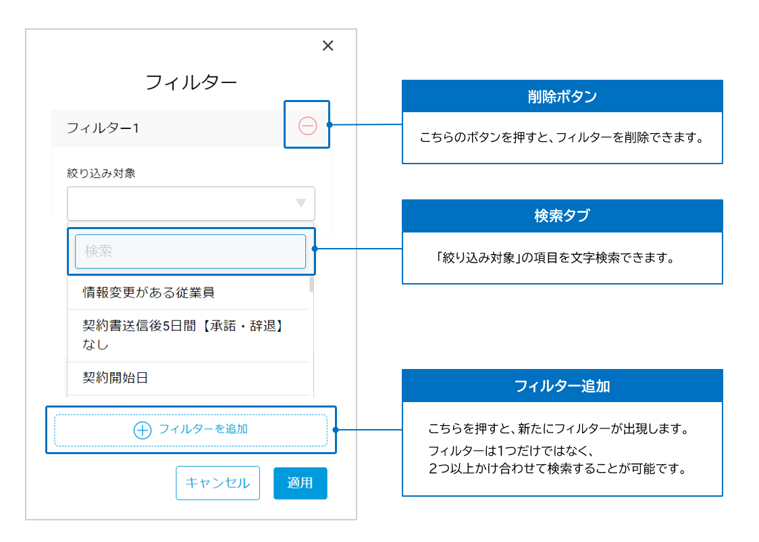Click the フィルター追加 callout heading
This screenshot has width=759, height=542.
coord(562,386)
